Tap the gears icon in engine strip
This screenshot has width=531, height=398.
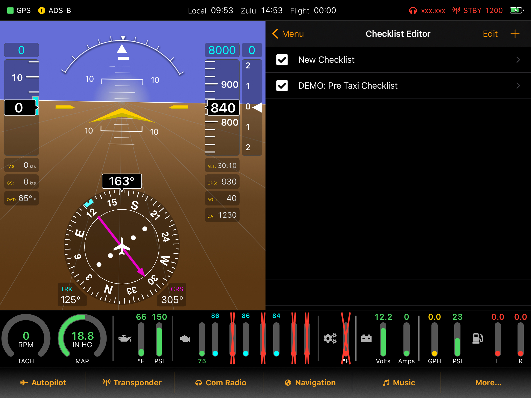point(330,338)
